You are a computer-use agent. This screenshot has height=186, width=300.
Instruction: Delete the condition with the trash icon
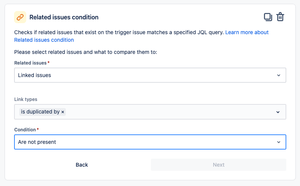pos(280,17)
